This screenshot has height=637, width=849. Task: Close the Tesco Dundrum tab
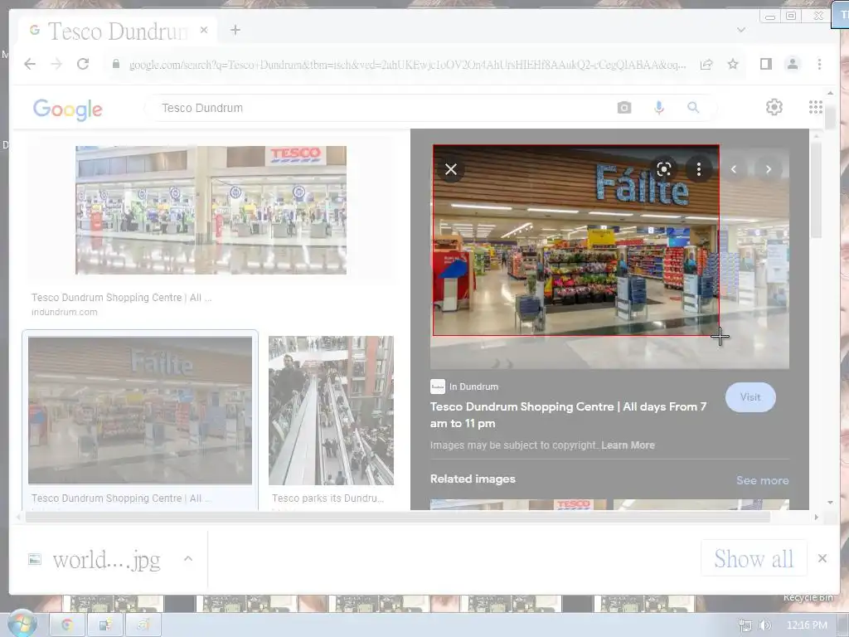(204, 30)
